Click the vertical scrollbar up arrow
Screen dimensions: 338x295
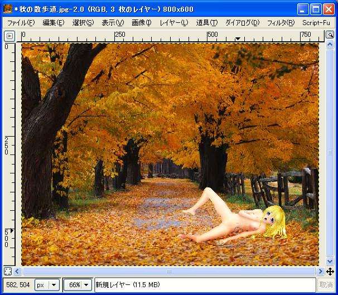(x=330, y=45)
